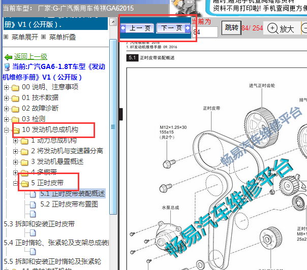Click the 3 发动机悬置概述 folder icon

coord(24,162)
